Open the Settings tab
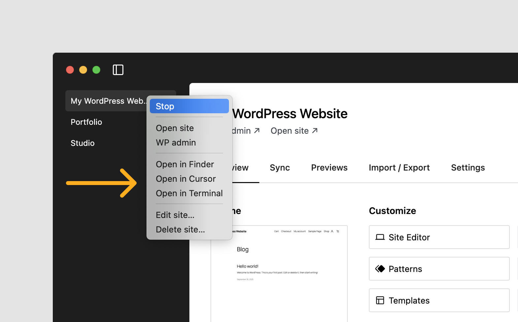Screen dimensions: 518x322 point(468,168)
